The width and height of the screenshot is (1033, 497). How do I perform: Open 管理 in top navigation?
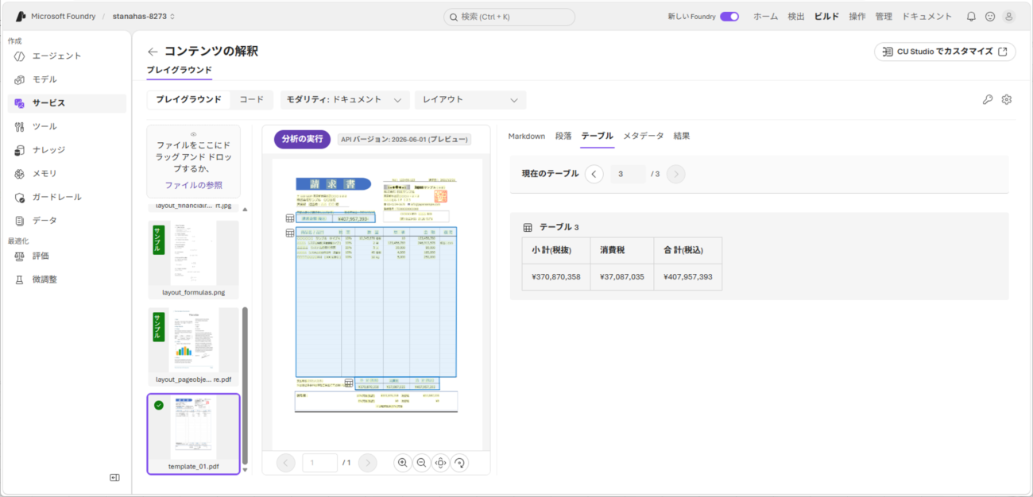point(884,17)
